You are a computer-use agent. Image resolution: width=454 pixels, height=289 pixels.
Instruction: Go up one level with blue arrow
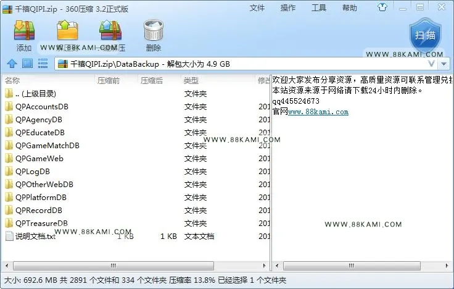12,64
